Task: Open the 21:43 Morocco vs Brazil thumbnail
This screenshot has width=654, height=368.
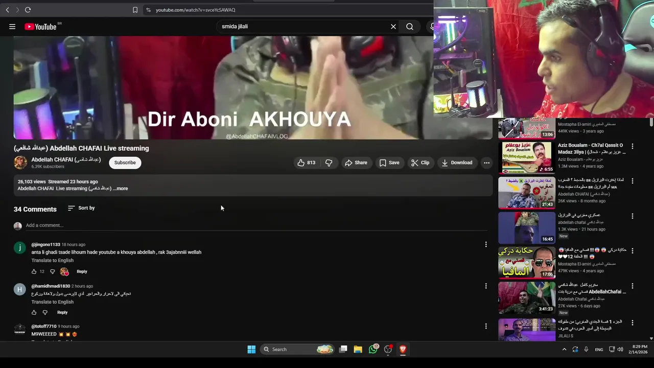Action: click(527, 193)
